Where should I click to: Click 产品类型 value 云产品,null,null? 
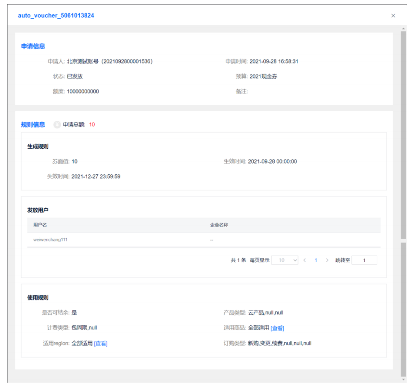pos(266,313)
